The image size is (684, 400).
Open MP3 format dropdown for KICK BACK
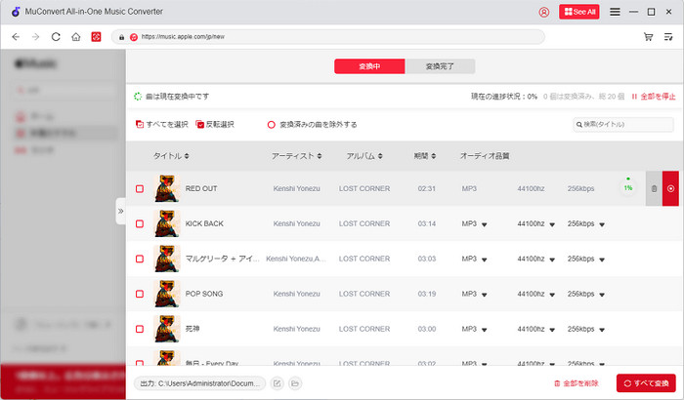(484, 224)
